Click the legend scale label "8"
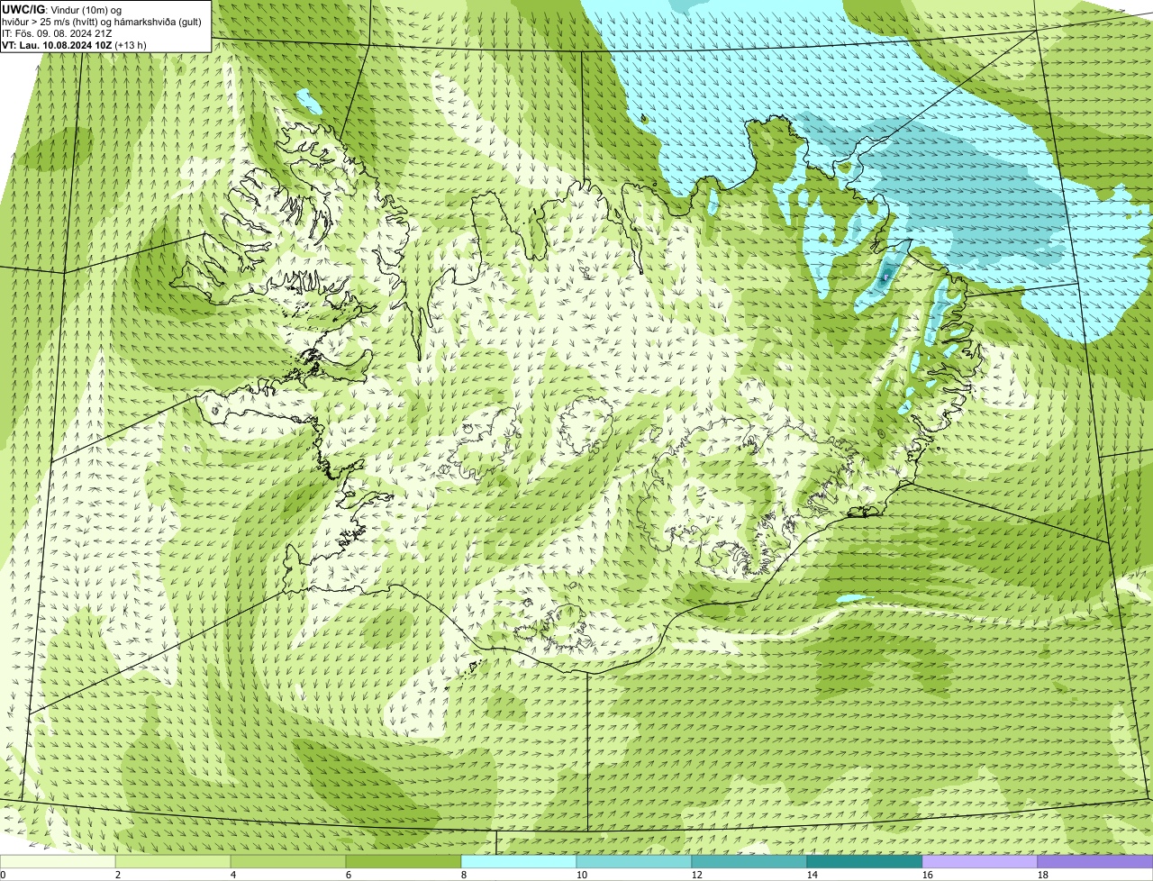1153x881 pixels. [x=464, y=875]
